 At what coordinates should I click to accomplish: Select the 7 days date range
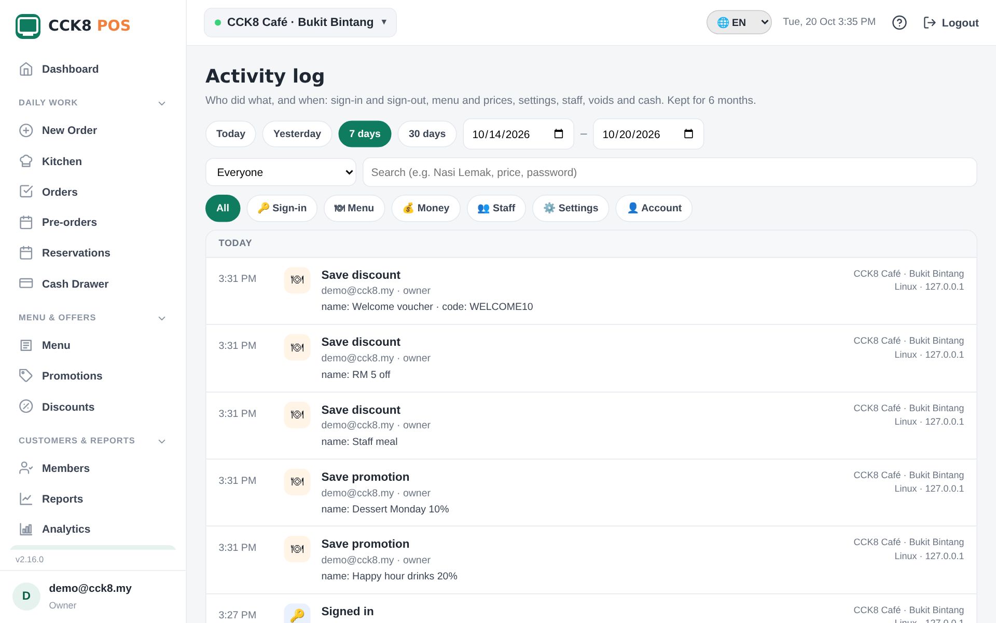coord(365,134)
